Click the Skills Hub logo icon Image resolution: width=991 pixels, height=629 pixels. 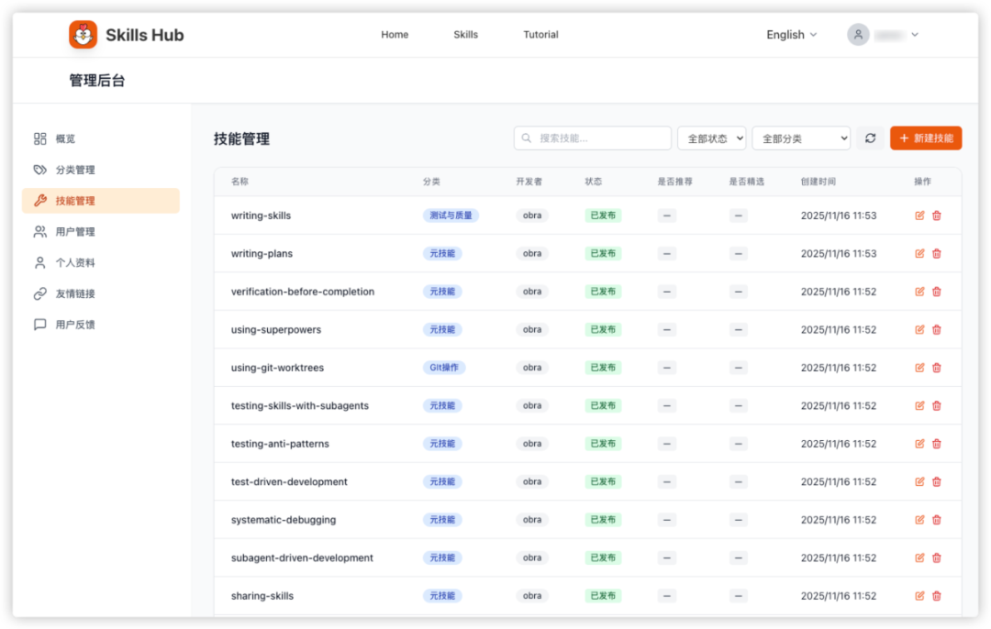point(83,34)
